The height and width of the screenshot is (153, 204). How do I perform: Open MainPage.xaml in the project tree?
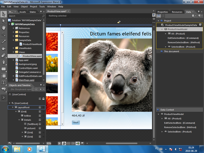click(26, 80)
